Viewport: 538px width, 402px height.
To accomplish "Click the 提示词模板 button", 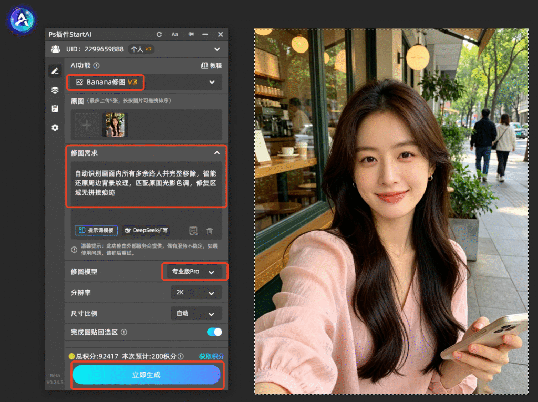I will click(x=96, y=230).
